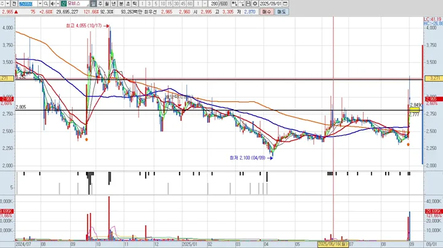Switch to weekly 주 chart period
Image resolution: width=443 pixels, height=248 pixels.
[x=100, y=4]
